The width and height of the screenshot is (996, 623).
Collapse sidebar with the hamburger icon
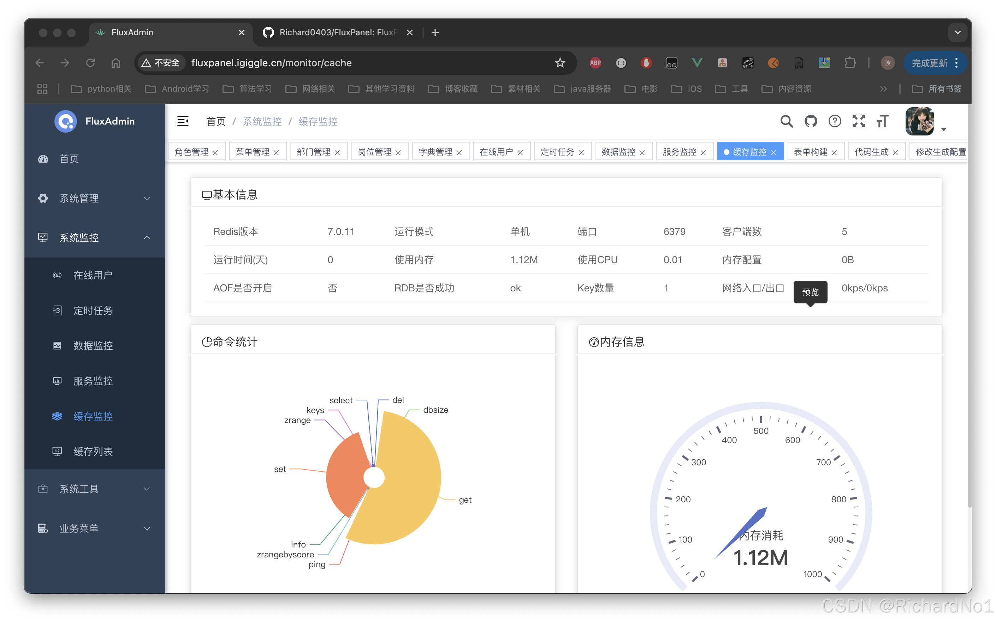point(183,121)
